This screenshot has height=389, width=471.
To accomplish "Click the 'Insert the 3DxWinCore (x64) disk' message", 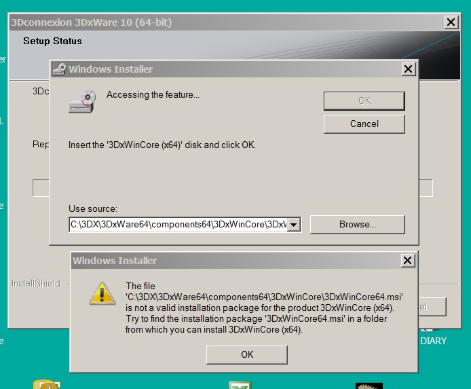I will point(162,145).
